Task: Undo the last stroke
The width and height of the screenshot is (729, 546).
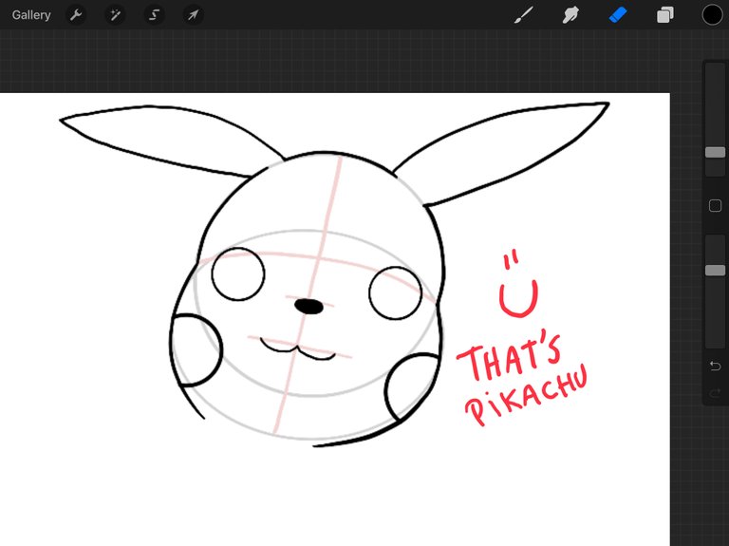Action: (x=715, y=366)
